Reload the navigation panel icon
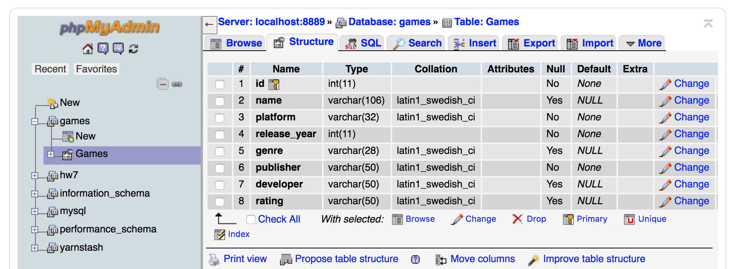Screen dimensions: 737x269 point(133,49)
